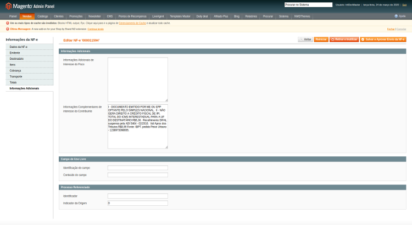Viewport: 412px width, 225px height.
Task: Click the Sair logout link
Action: (x=404, y=5)
